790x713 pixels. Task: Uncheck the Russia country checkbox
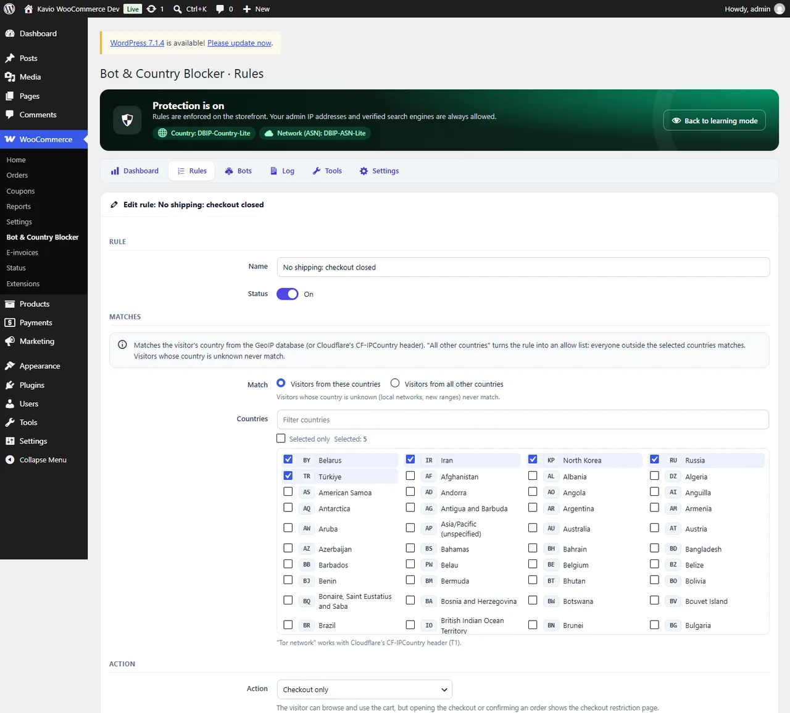coord(655,460)
